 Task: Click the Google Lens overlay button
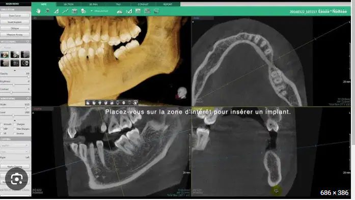click(16, 179)
